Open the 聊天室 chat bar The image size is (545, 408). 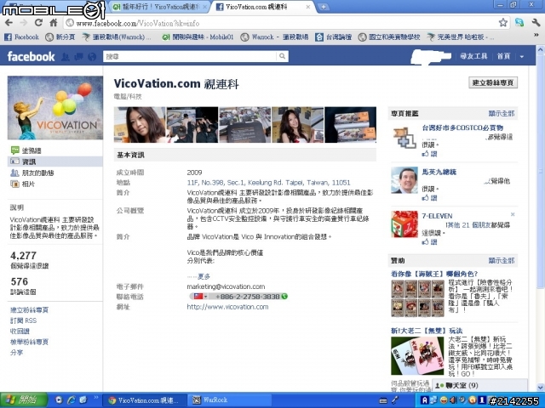(479, 385)
